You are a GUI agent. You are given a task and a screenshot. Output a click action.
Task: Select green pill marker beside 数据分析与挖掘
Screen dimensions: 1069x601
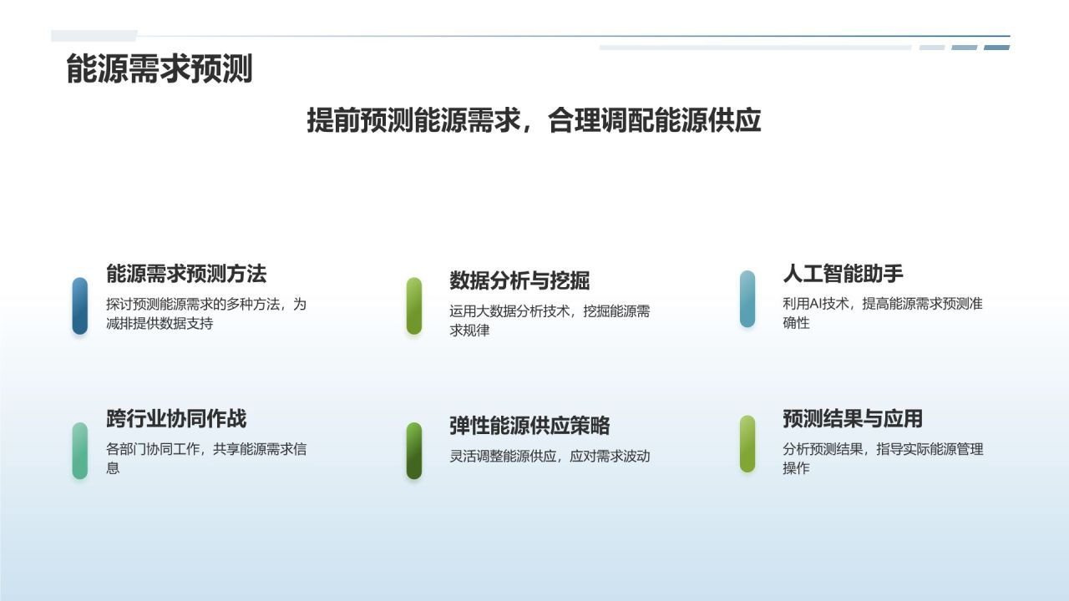[414, 306]
